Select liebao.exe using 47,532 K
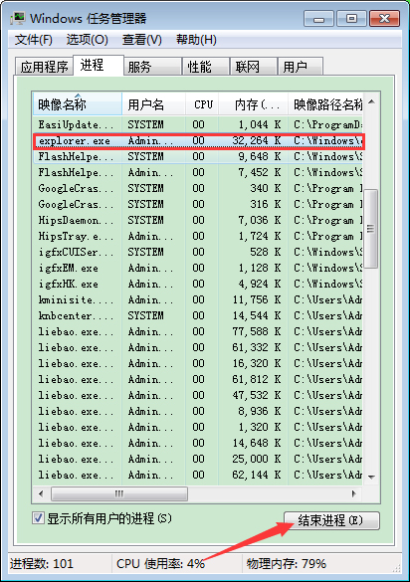Viewport: 410px width, 582px height. [198, 395]
